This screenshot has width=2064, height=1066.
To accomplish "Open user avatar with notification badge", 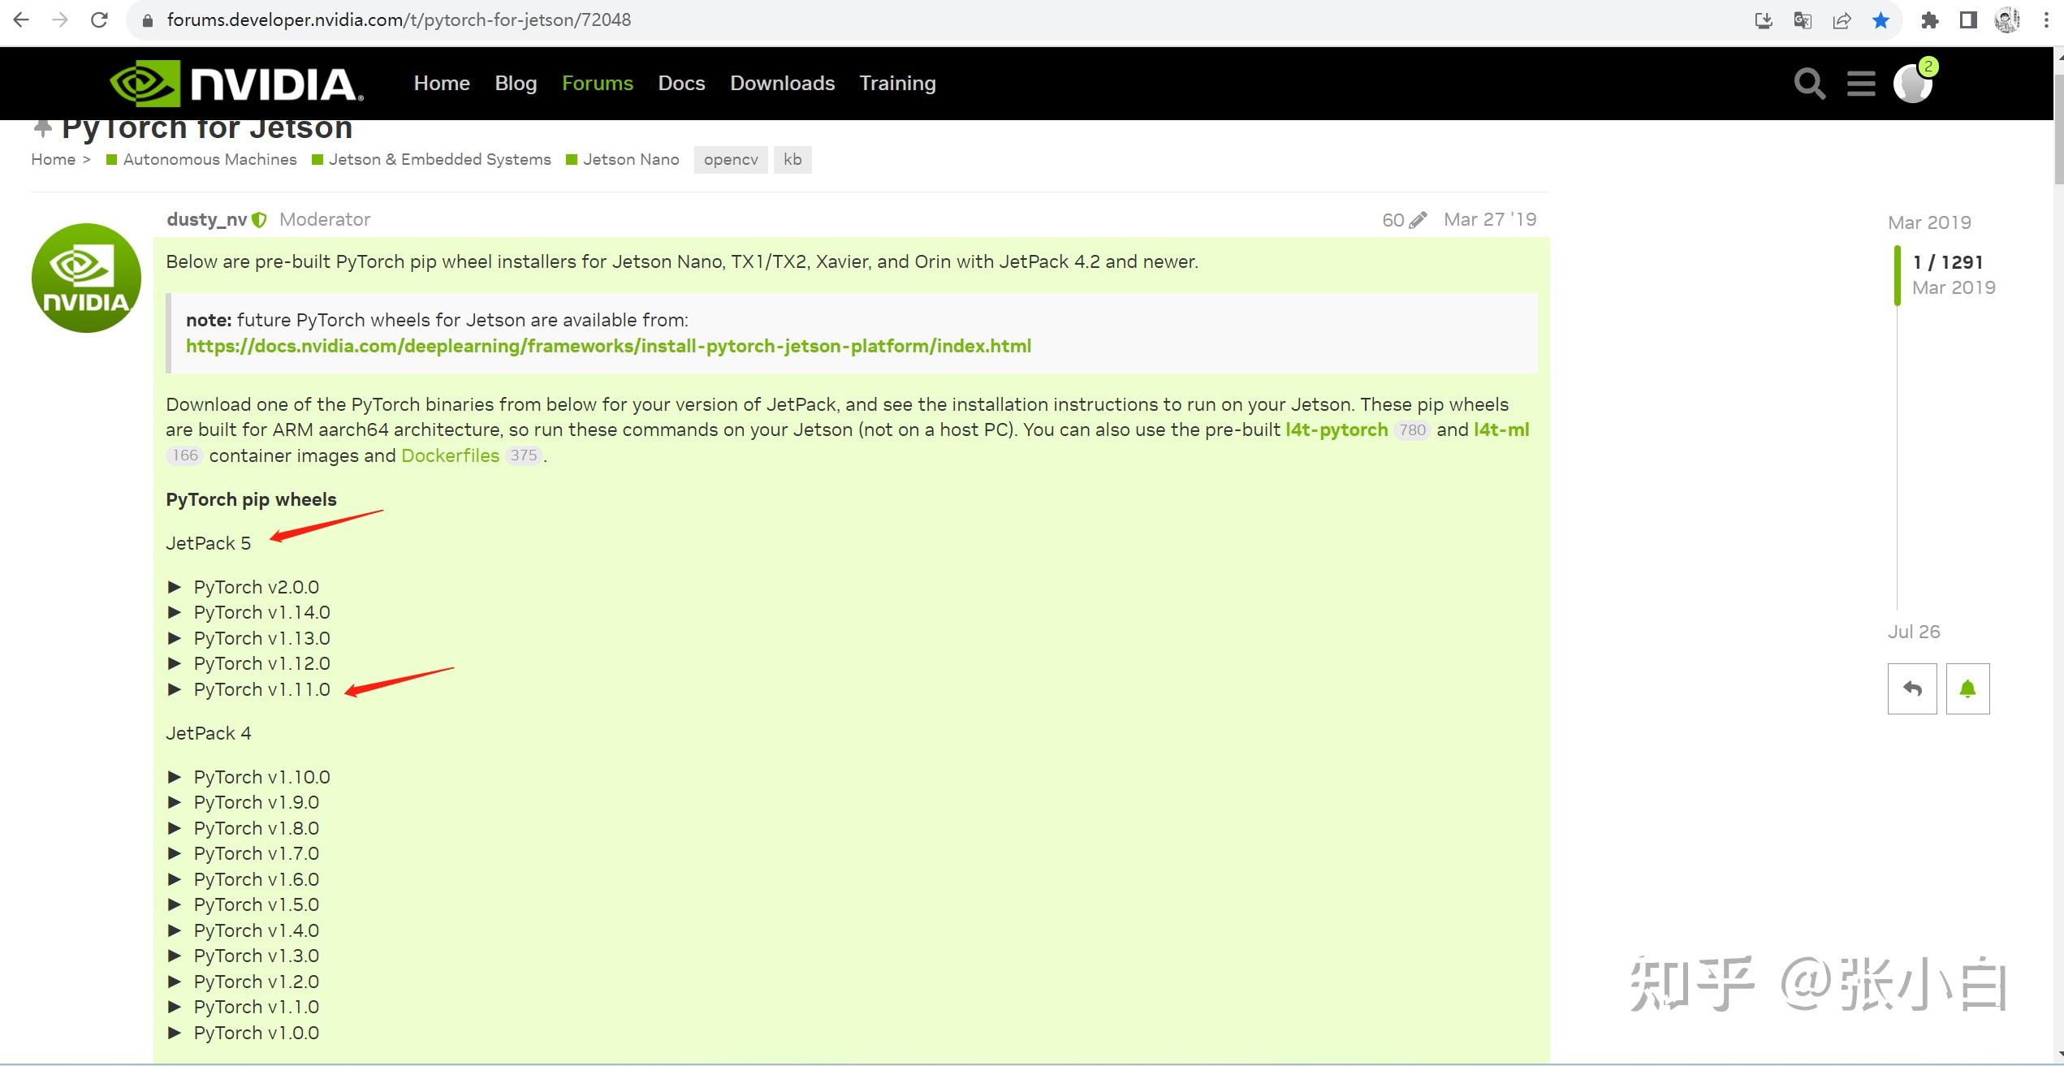I will coord(1913,84).
